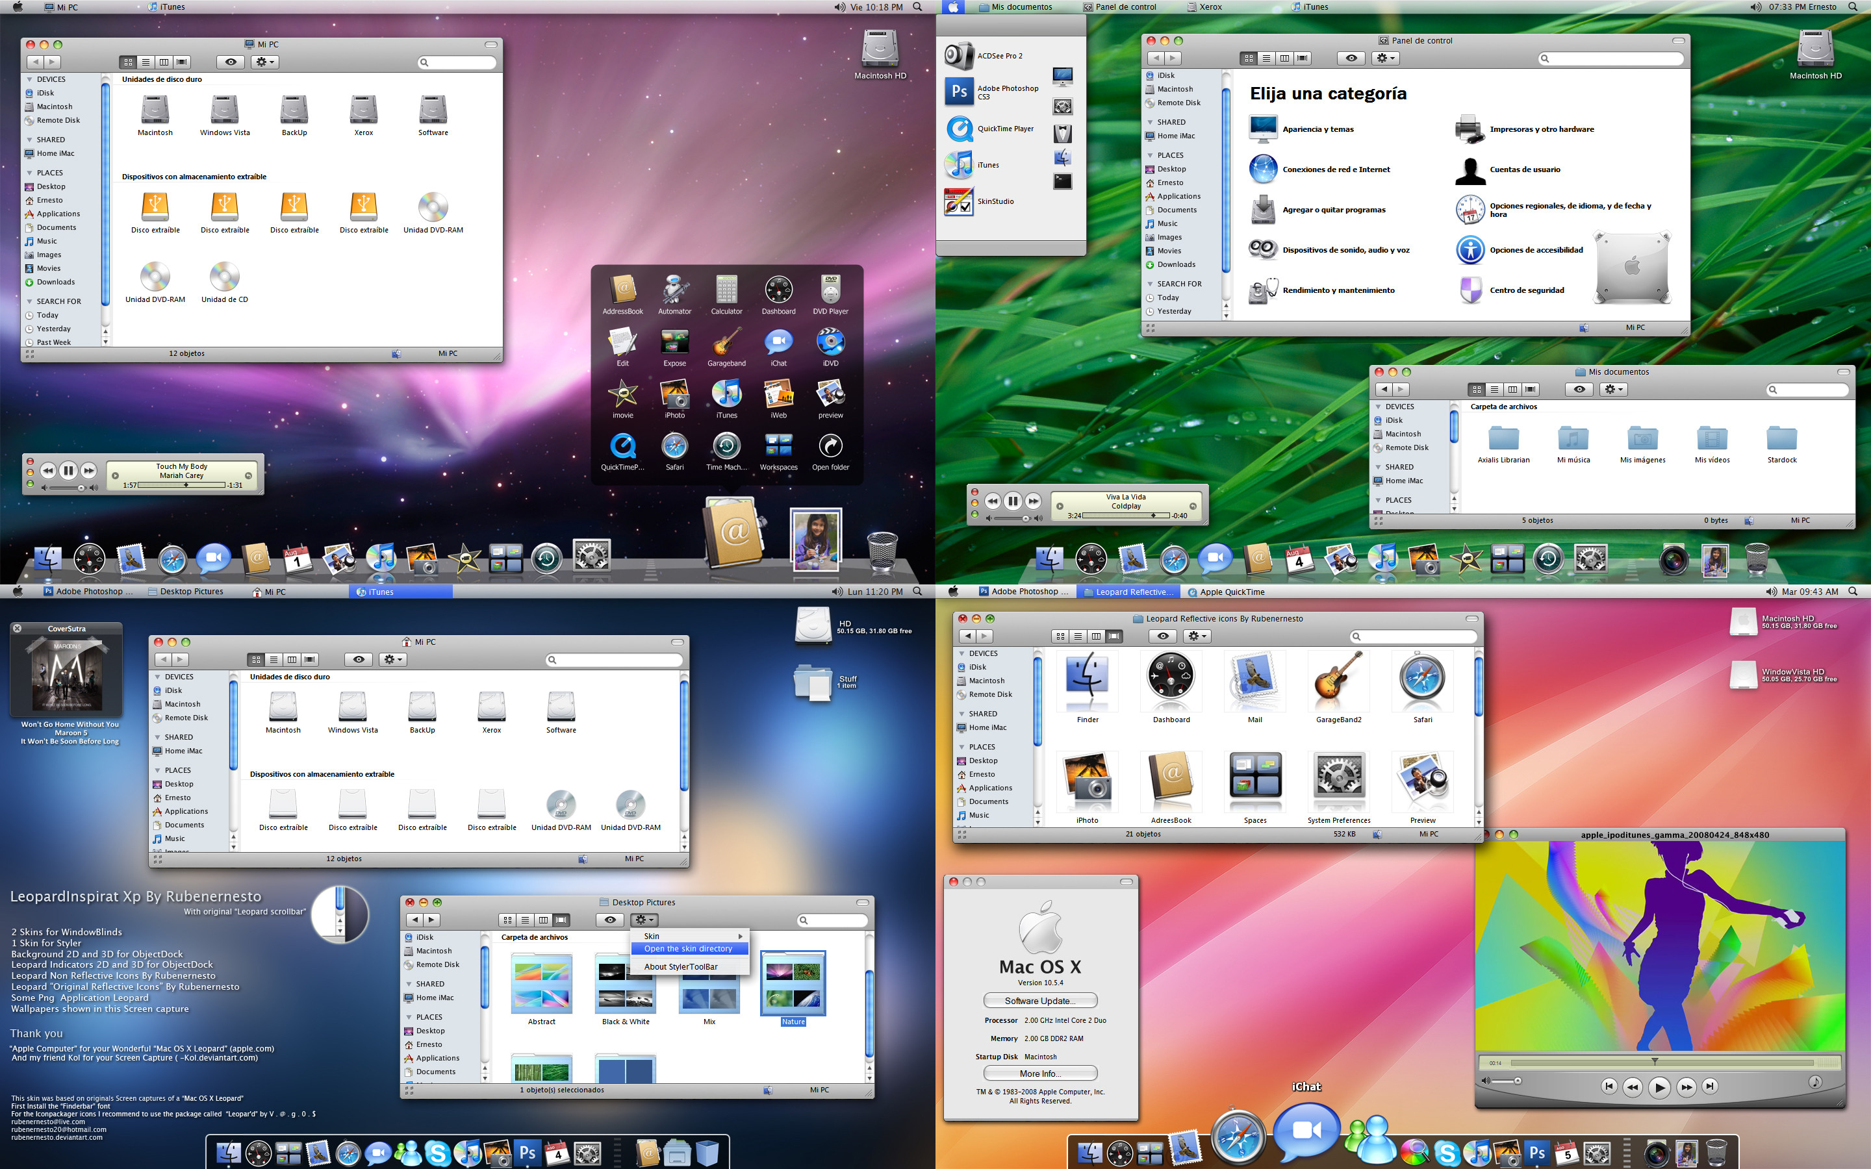1871x1169 pixels.
Task: Choose About StylerToolBar menu entry
Action: pos(681,967)
